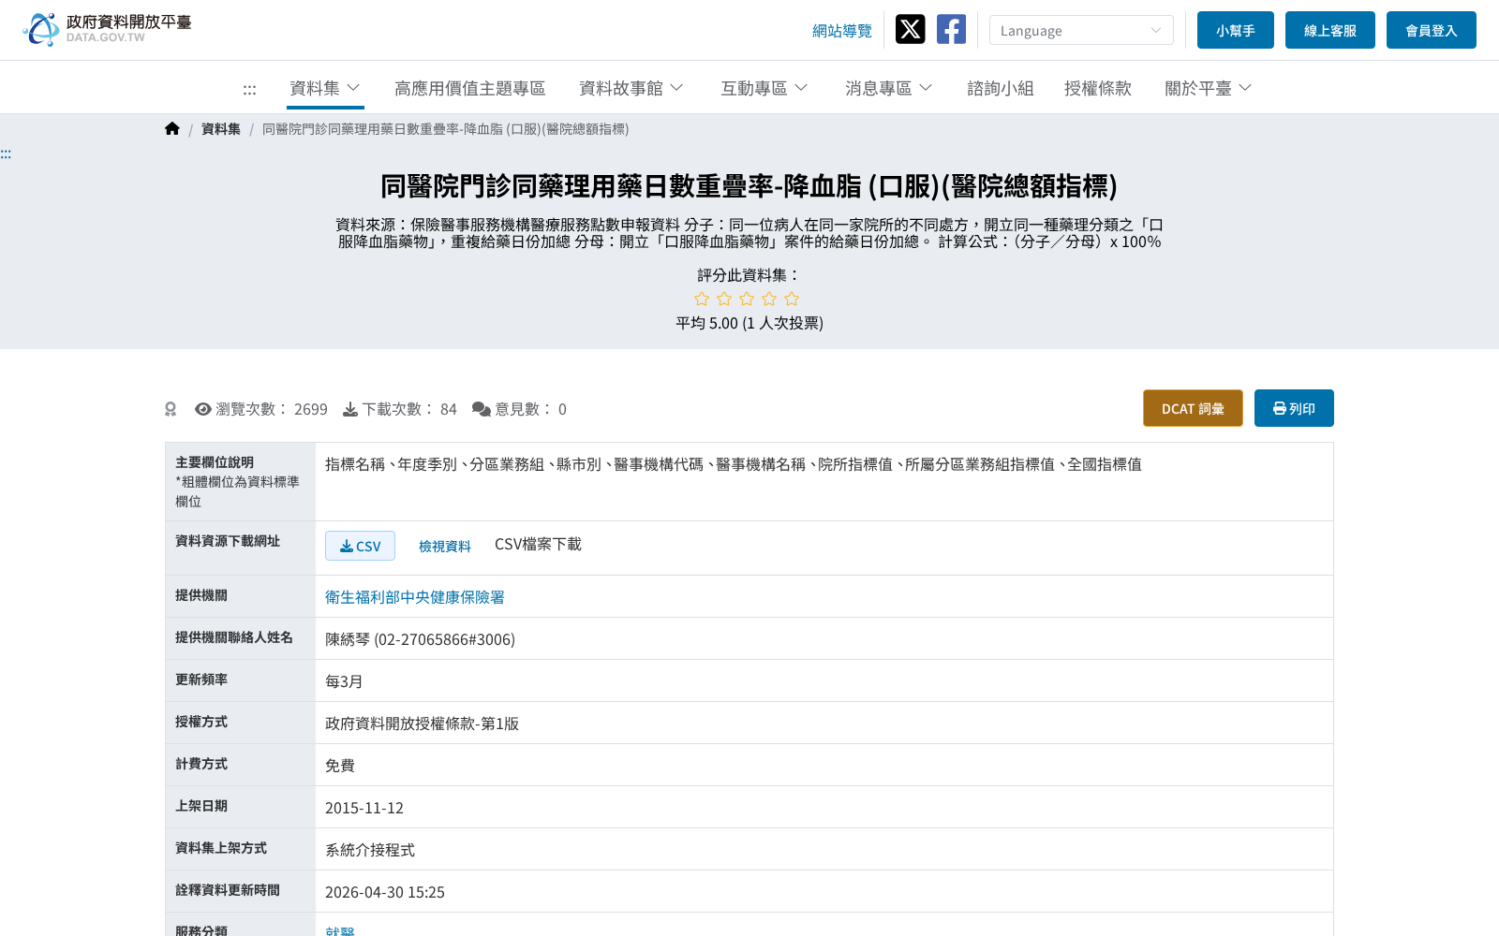Click the 2015-11-12 listing date
The width and height of the screenshot is (1499, 936).
coord(364,808)
